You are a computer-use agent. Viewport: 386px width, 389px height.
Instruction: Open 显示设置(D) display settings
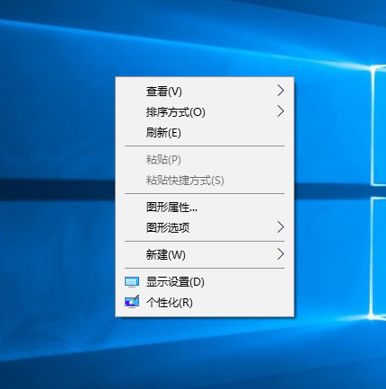click(x=205, y=282)
